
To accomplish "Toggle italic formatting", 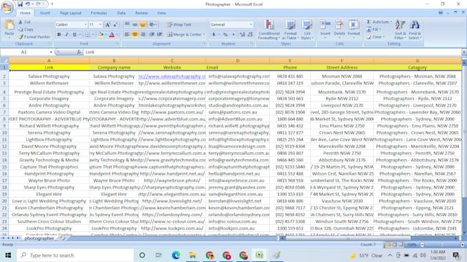I will pyautogui.click(x=67, y=34).
